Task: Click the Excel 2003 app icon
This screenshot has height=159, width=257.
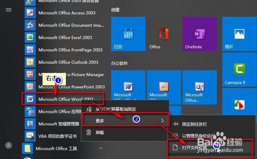Action: coord(30,37)
